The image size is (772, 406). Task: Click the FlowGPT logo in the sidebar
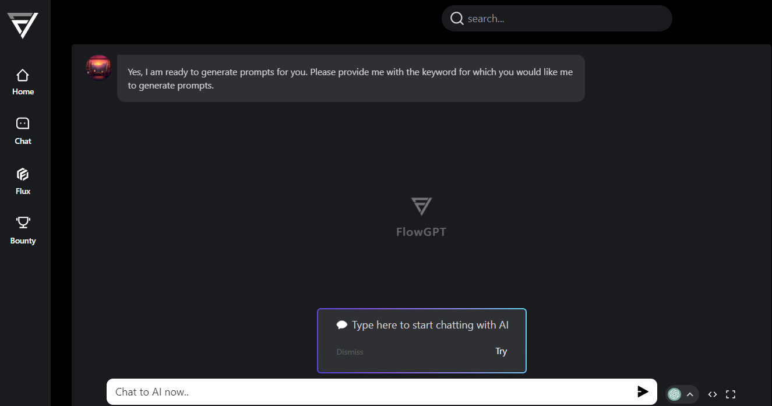click(x=23, y=25)
